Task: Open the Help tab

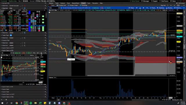Action: coord(101,3)
